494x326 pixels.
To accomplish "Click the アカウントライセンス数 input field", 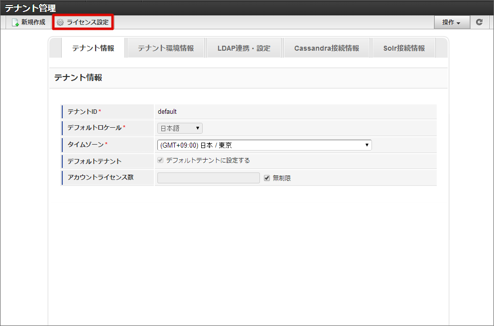I will (x=209, y=178).
